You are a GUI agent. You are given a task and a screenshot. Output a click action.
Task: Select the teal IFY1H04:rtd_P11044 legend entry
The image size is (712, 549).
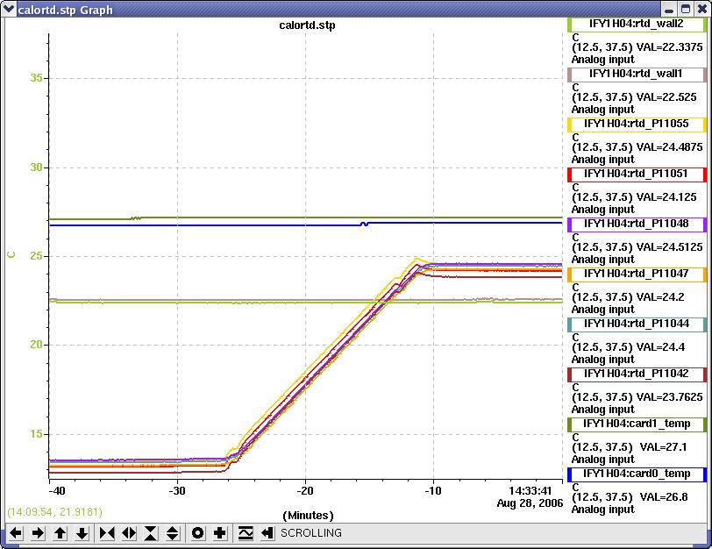[637, 324]
